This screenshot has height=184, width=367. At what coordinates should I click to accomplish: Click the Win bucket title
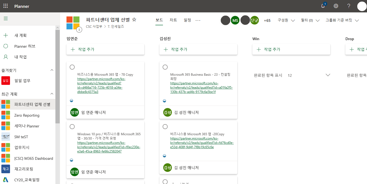click(x=256, y=39)
